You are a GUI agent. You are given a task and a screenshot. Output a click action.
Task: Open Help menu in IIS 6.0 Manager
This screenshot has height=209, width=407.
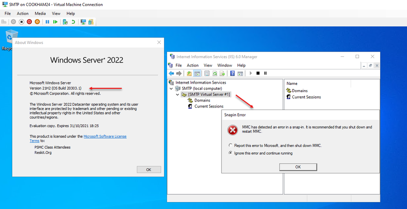coord(242,65)
